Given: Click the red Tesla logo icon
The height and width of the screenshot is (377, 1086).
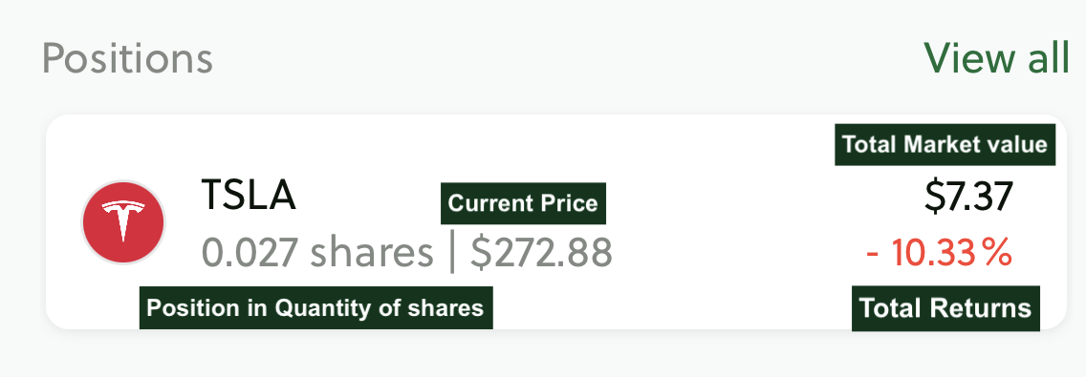Looking at the screenshot, I should [x=123, y=222].
